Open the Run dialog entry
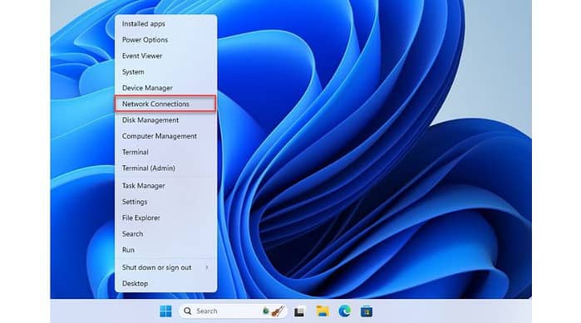 coord(165,250)
